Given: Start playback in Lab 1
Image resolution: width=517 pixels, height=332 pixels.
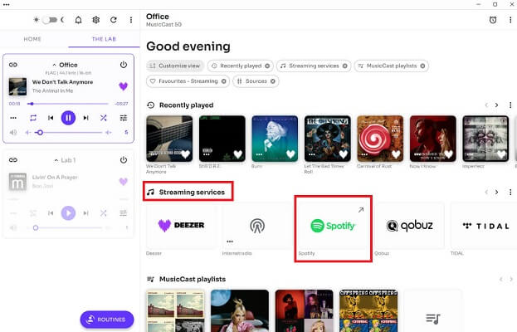Looking at the screenshot, I should pyautogui.click(x=68, y=213).
